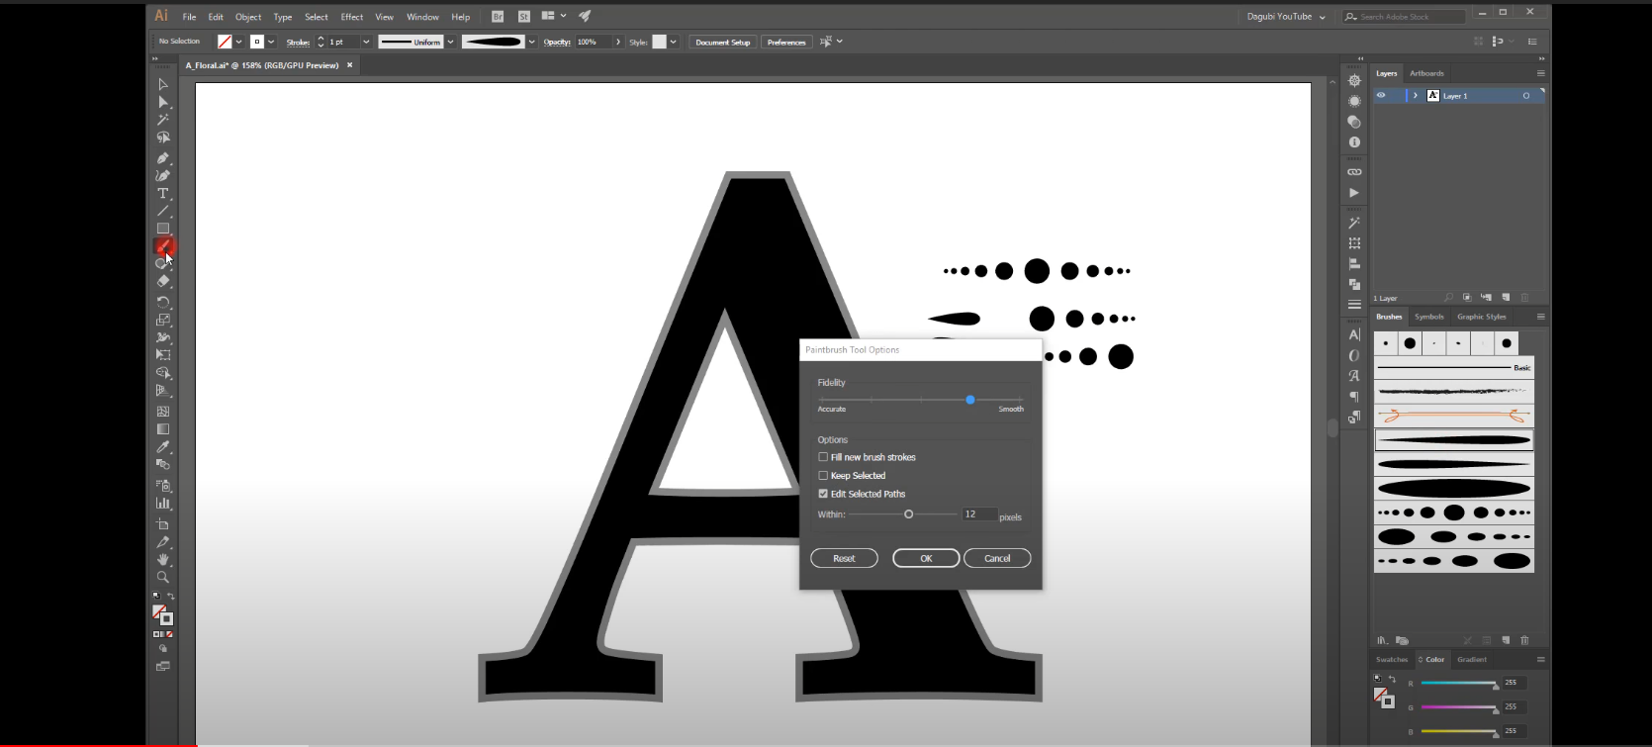The width and height of the screenshot is (1652, 747).
Task: Activate the Zoom tool
Action: tap(163, 577)
